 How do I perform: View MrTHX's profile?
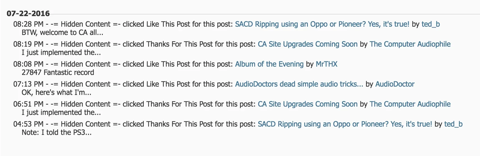[326, 64]
